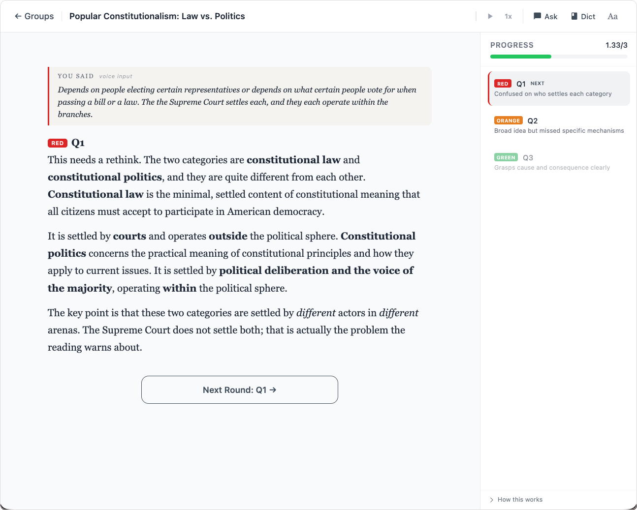The width and height of the screenshot is (637, 510).
Task: Click the RED badge beside Q1 in sidebar
Action: tap(503, 84)
